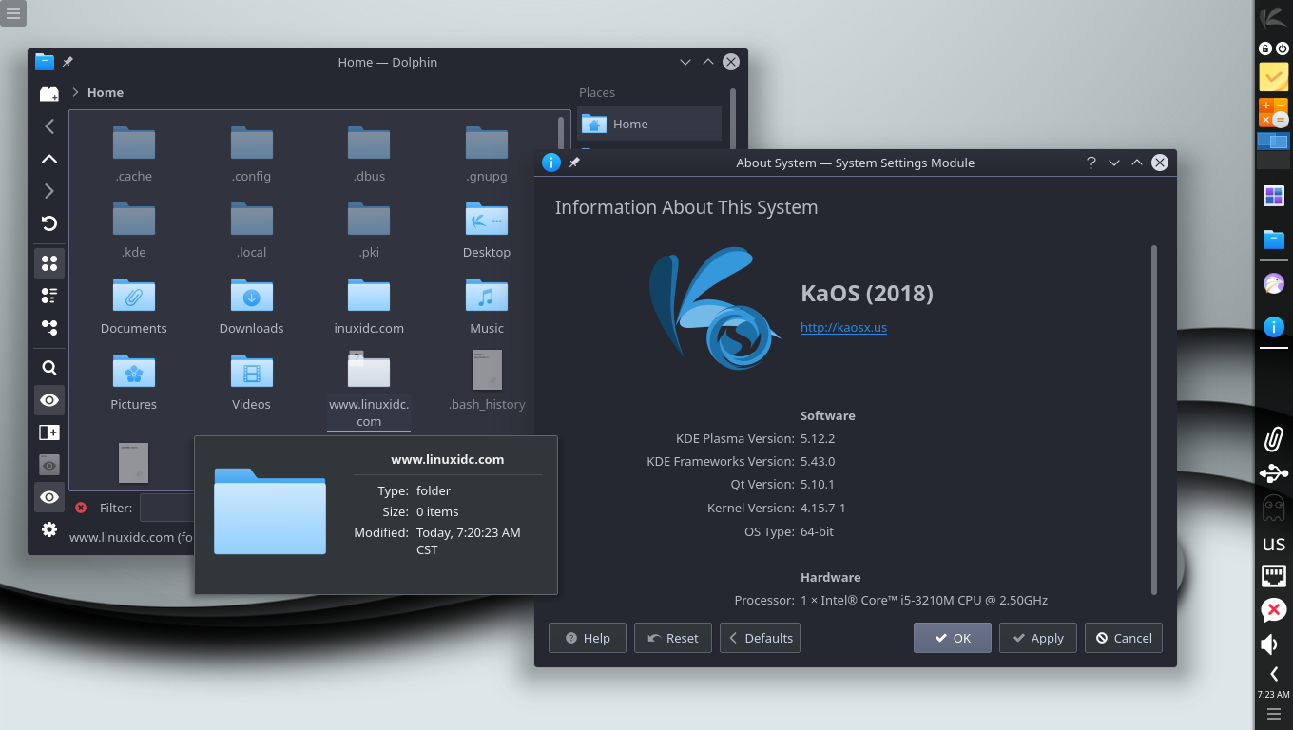Open the clipboard paperclip tray icon
This screenshot has height=730, width=1293.
pos(1274,438)
